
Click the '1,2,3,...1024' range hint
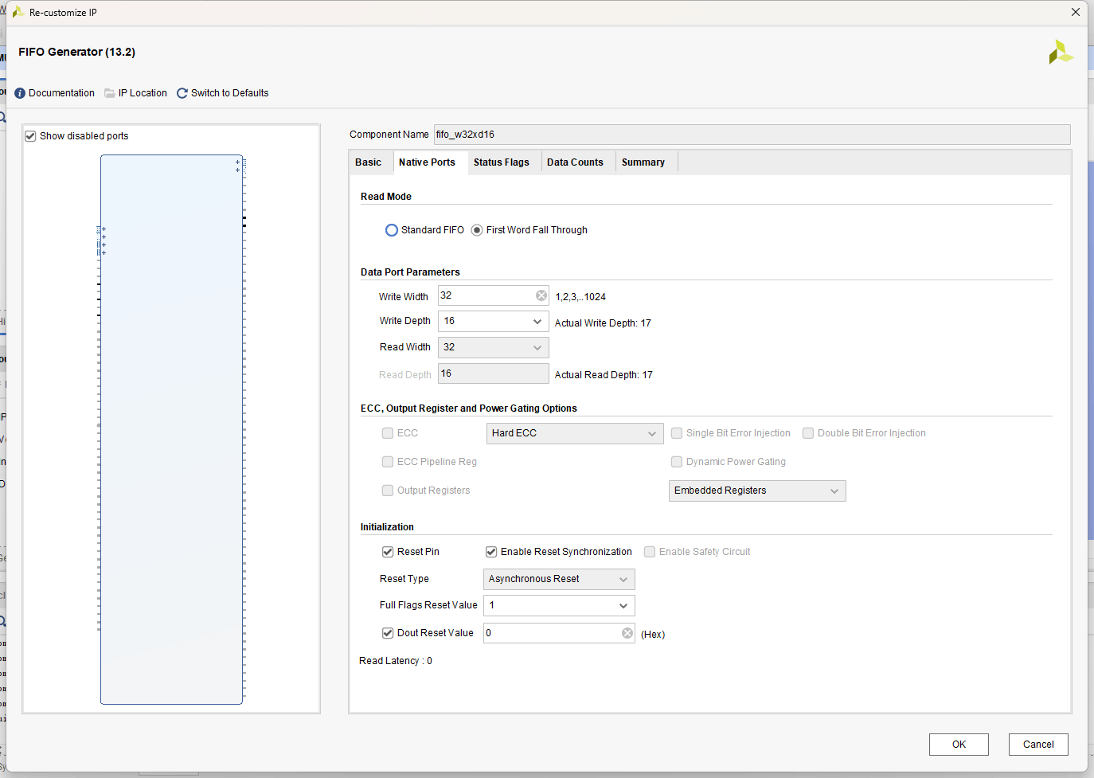(x=580, y=297)
